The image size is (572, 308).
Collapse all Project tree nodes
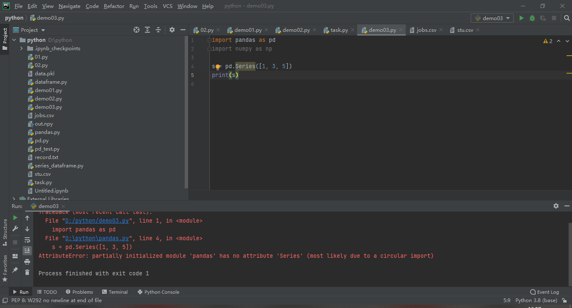(158, 30)
